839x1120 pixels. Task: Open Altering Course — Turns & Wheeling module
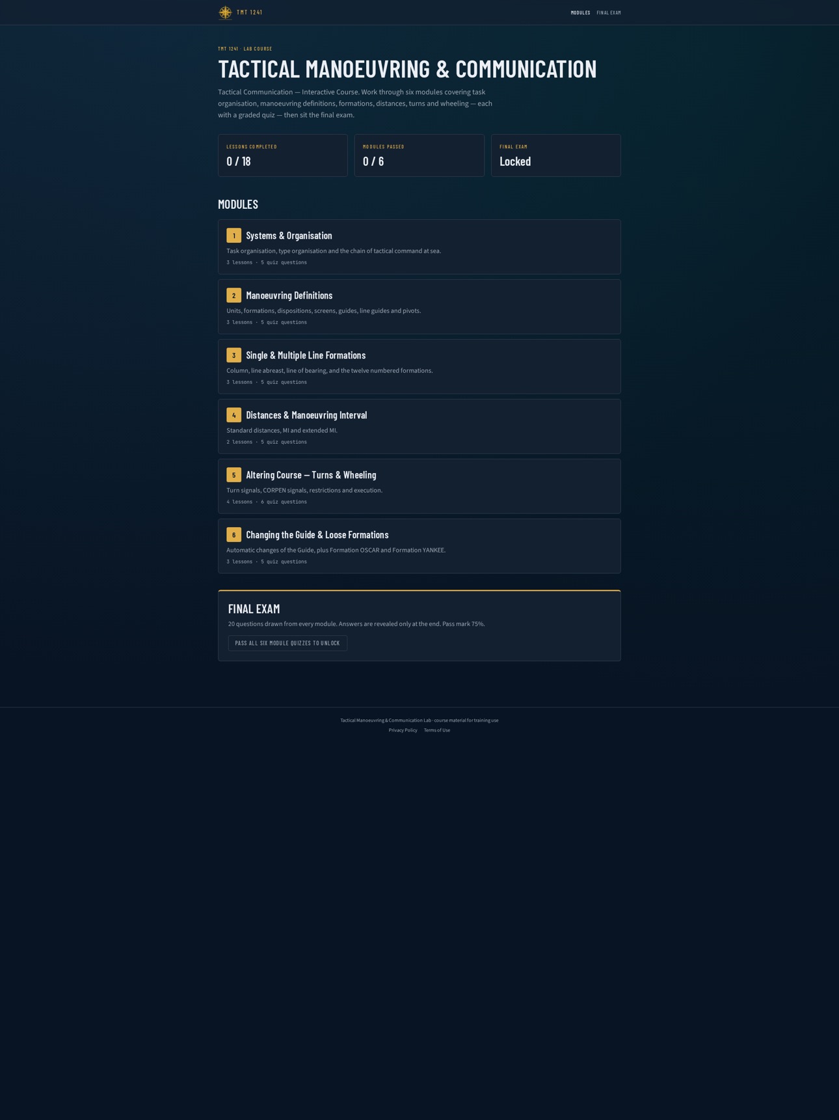coord(419,486)
